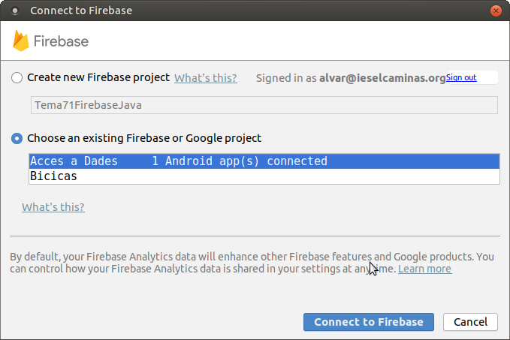The width and height of the screenshot is (510, 340).
Task: Close the Connect to Firebase dialog
Action: coord(495,11)
